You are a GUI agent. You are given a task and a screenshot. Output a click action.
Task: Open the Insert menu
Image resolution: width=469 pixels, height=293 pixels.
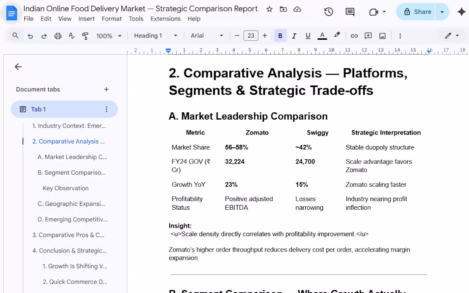(87, 18)
